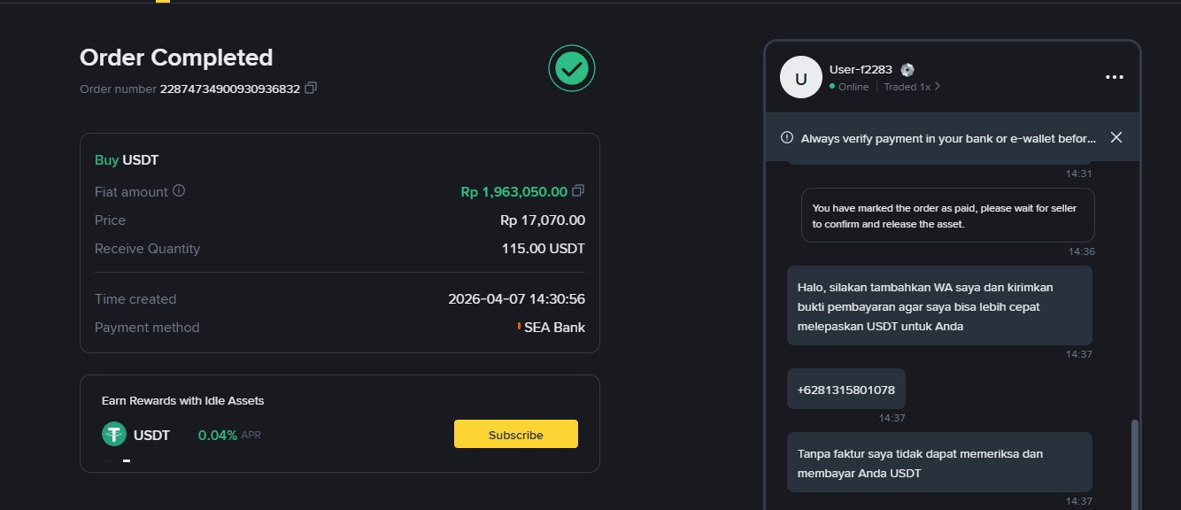Click the user avatar with letter U
Viewport: 1181px width, 510px height.
(x=801, y=77)
